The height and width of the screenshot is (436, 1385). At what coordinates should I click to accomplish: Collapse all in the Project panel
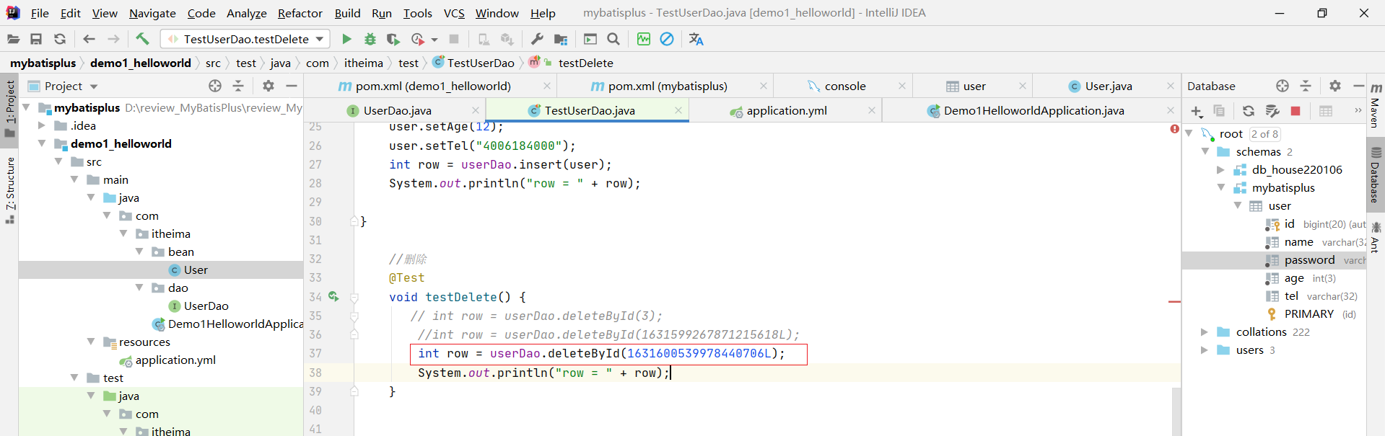238,86
